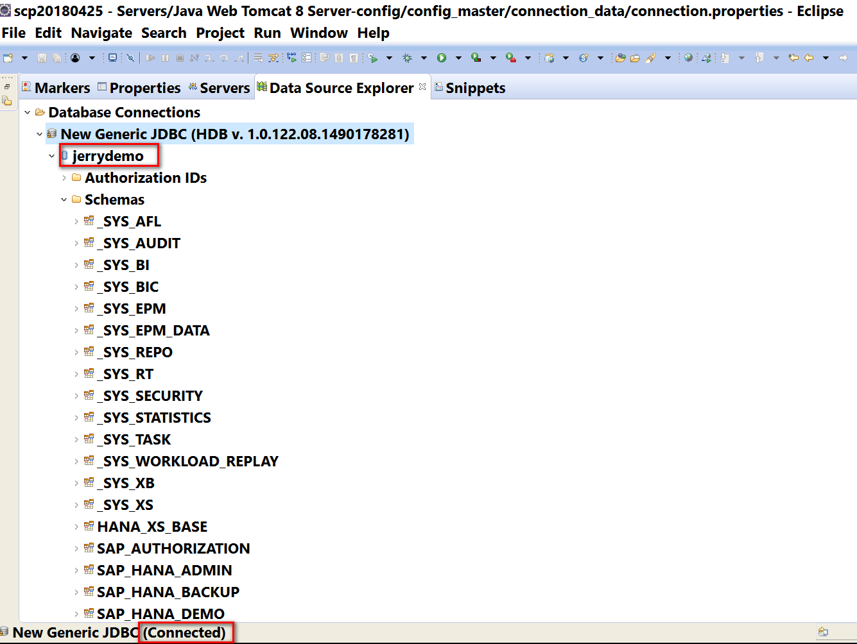Open the Navigate menu

point(101,33)
